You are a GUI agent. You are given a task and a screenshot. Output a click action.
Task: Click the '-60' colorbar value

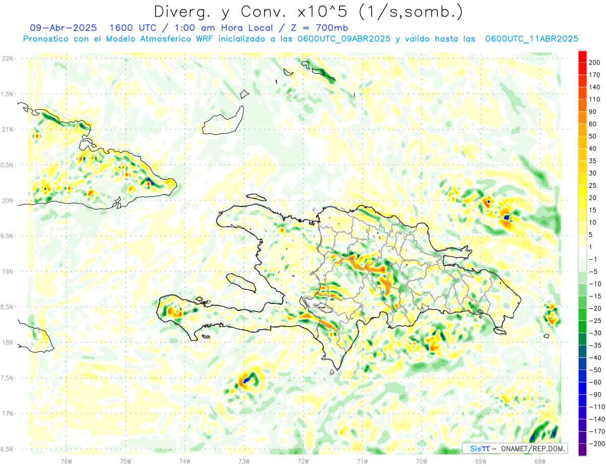pyautogui.click(x=594, y=382)
